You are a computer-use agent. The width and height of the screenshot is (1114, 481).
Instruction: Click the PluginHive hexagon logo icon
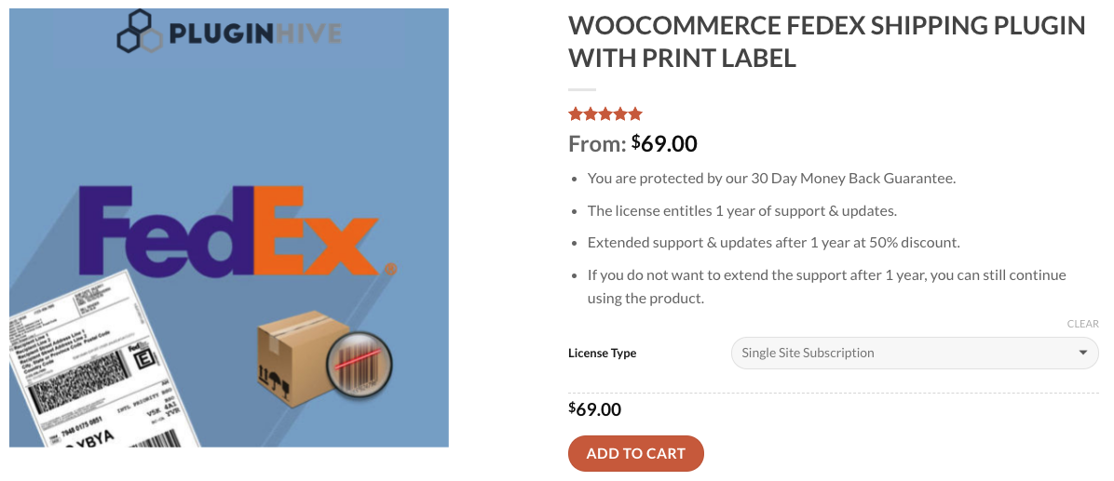[141, 32]
